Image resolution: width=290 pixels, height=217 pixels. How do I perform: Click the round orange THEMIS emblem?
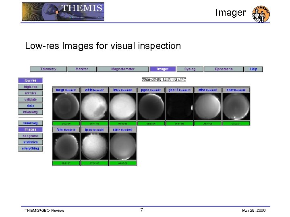click(261, 14)
